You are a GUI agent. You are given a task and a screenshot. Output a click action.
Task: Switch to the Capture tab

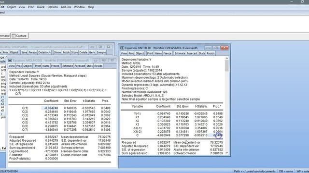pyautogui.click(x=19, y=36)
